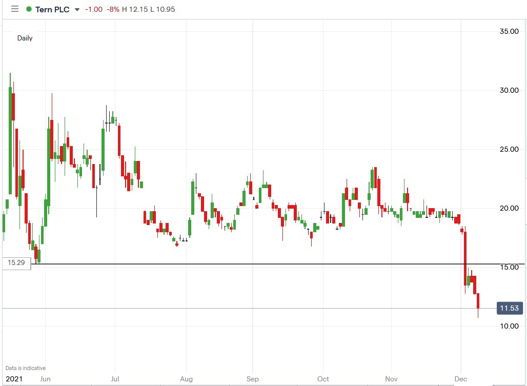Open the hamburger menu
The width and height of the screenshot is (527, 386).
click(x=14, y=9)
